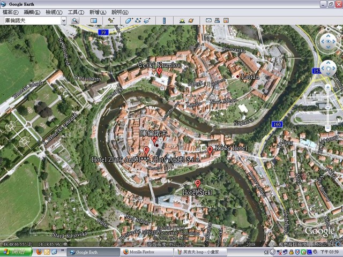Click the move-left arrow on the hand joystick
This screenshot has width=343, height=257.
tap(322, 69)
